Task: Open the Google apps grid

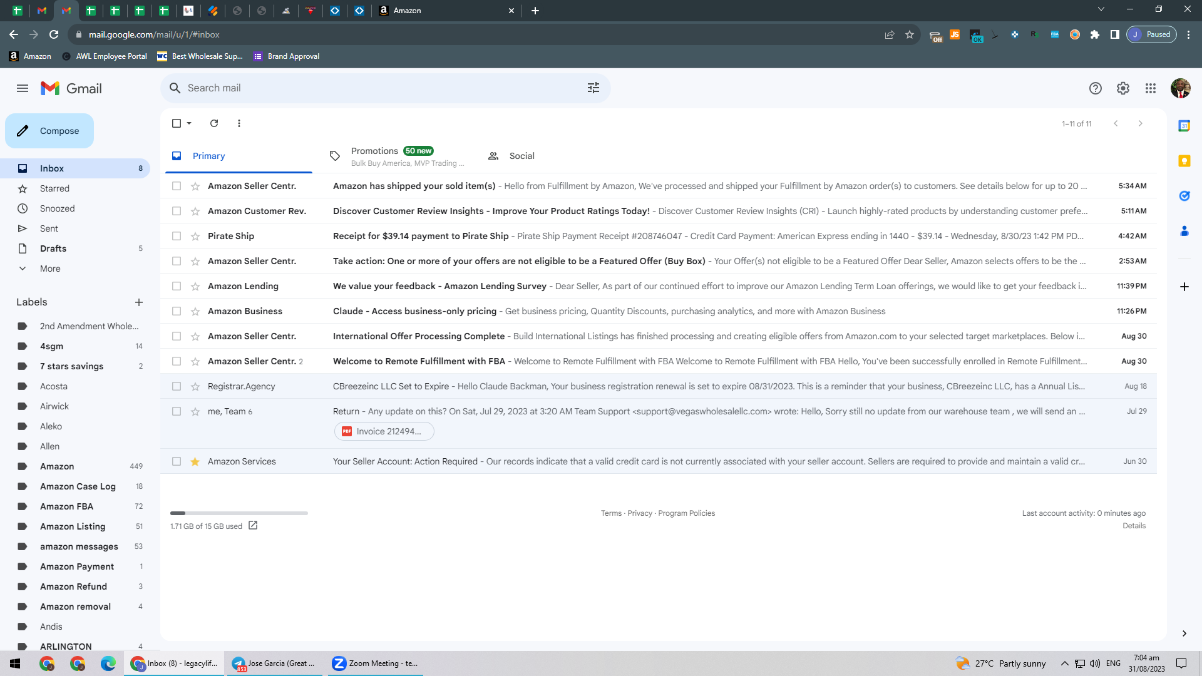Action: point(1151,88)
